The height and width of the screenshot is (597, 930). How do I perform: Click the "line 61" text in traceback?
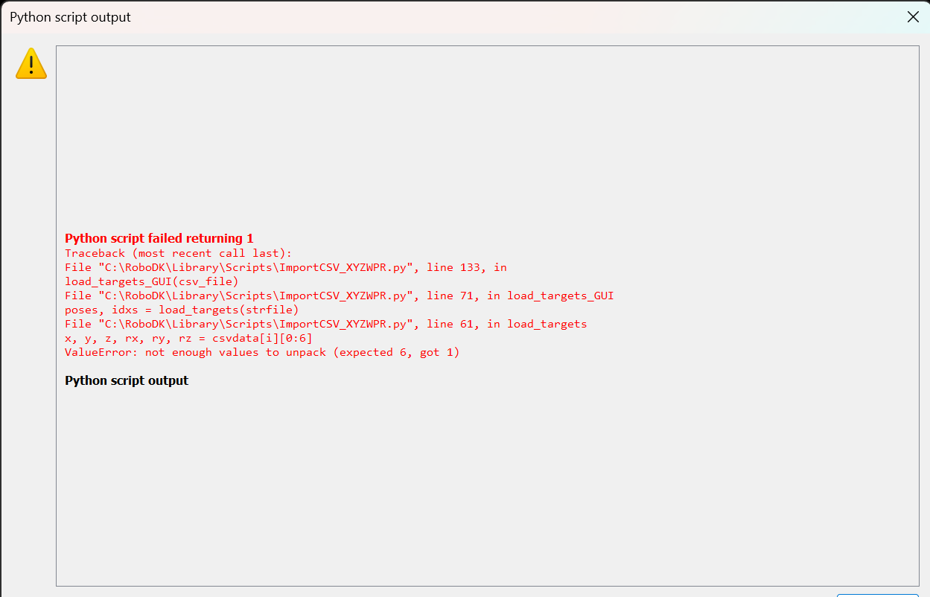click(453, 324)
